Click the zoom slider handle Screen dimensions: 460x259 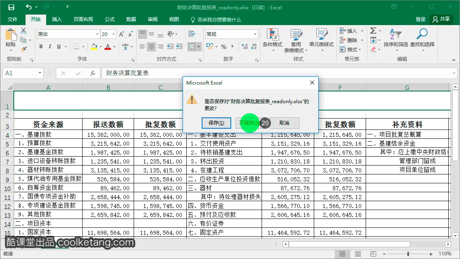point(408,254)
